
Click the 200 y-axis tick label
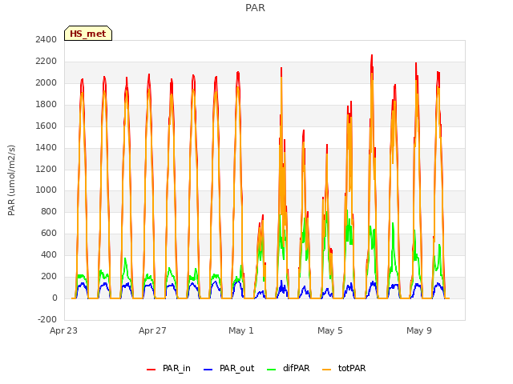49,277
